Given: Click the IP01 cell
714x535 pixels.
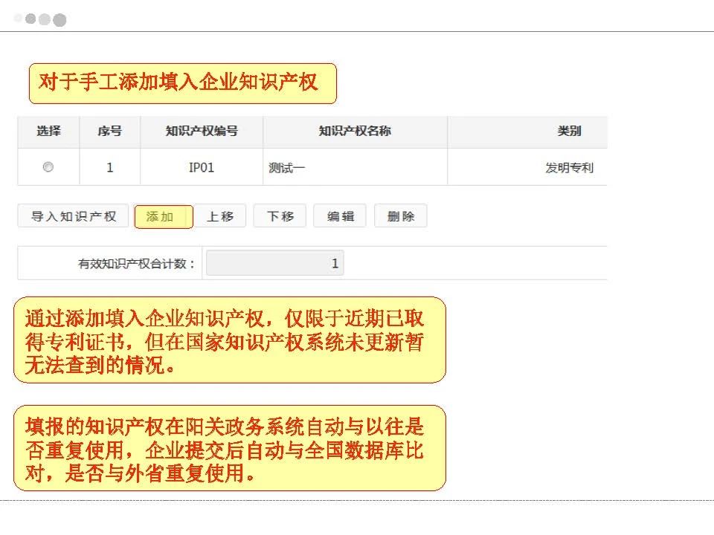Looking at the screenshot, I should pyautogui.click(x=202, y=167).
